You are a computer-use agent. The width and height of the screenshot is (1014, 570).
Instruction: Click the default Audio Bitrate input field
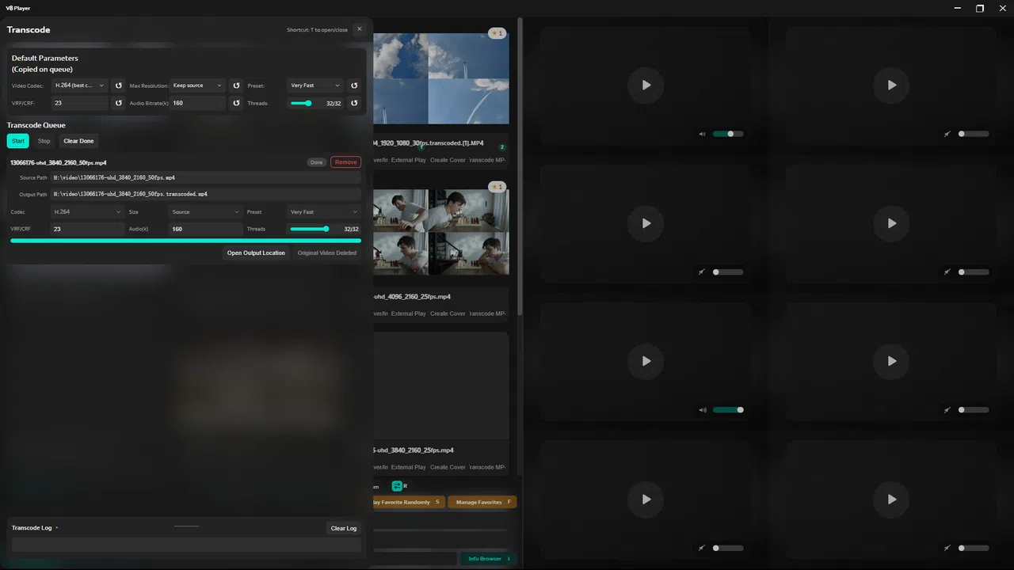pos(197,103)
